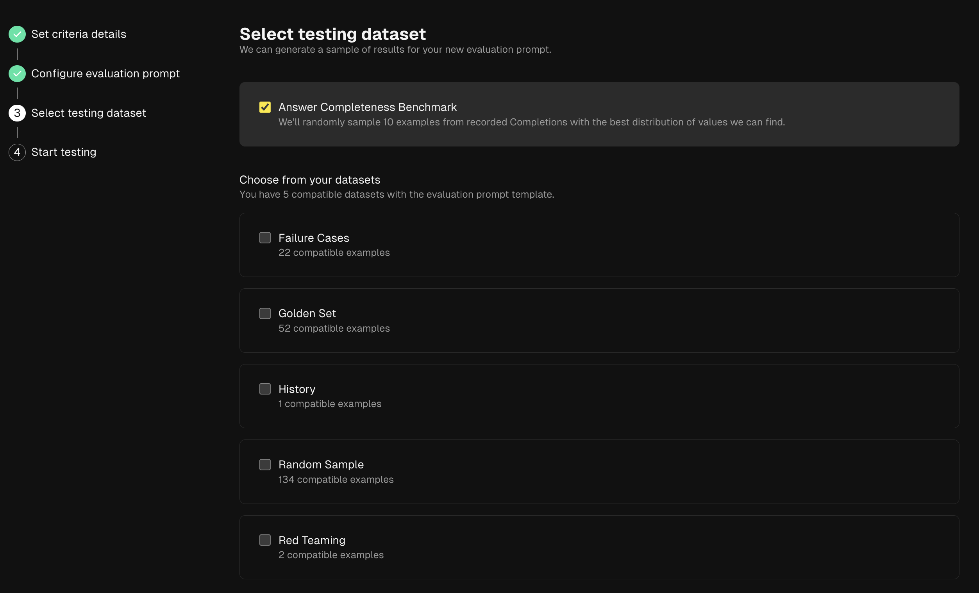Click the green checkmark beside Configure evaluation prompt

[17, 73]
